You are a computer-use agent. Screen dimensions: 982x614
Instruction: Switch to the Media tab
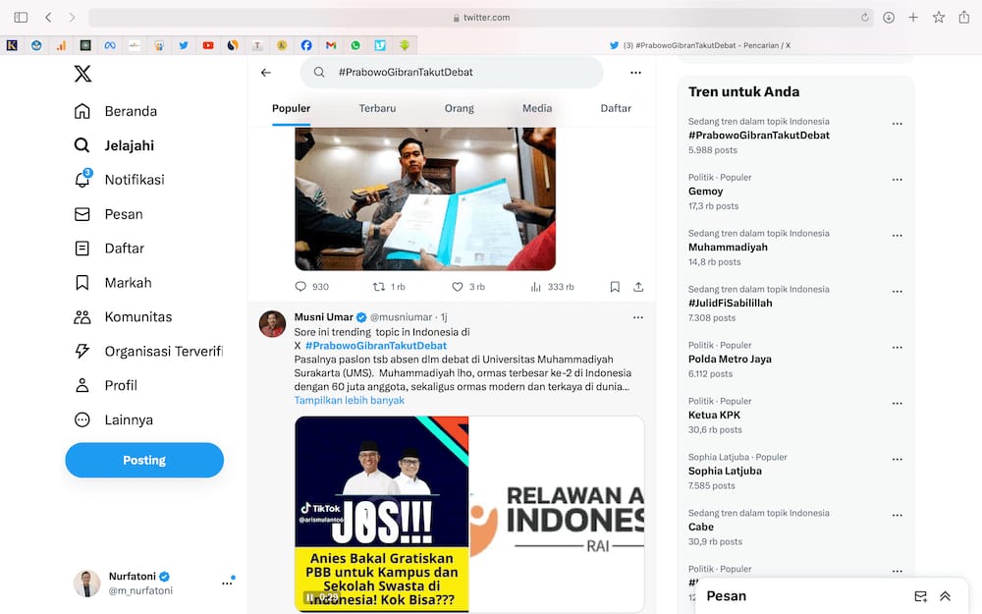click(x=537, y=108)
